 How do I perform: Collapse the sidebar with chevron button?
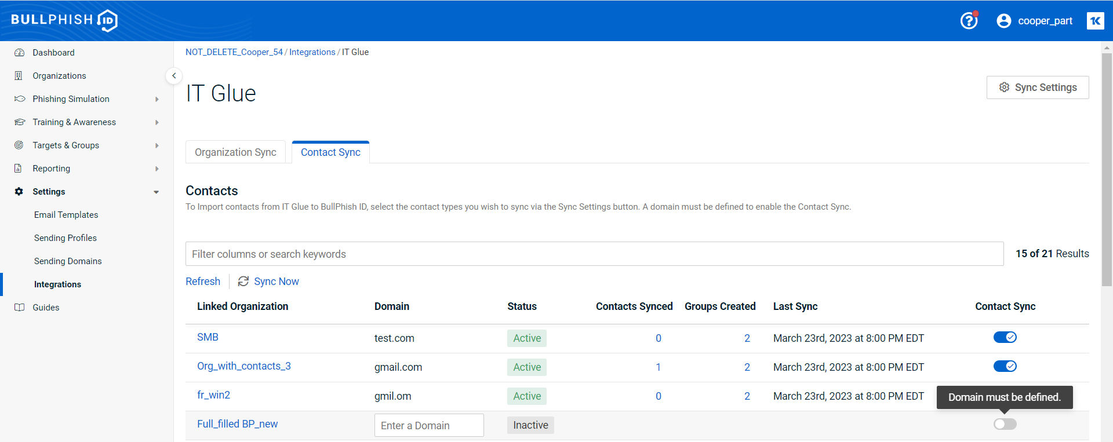[x=174, y=76]
